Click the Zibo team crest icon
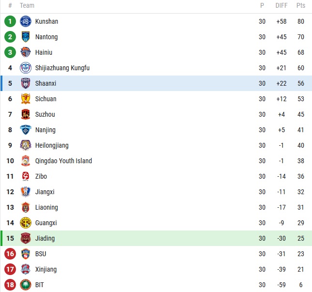312x292 pixels. pyautogui.click(x=26, y=176)
